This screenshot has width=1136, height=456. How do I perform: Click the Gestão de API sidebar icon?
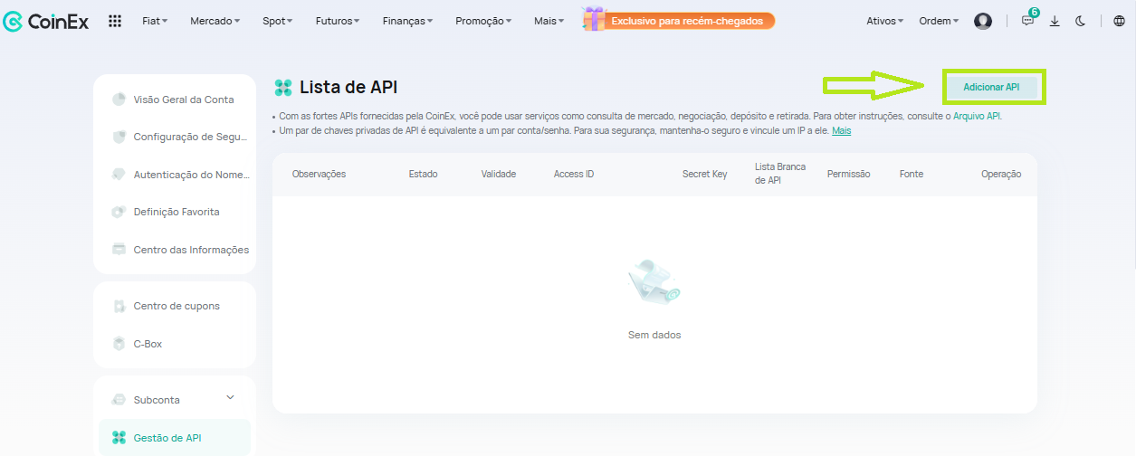point(119,438)
